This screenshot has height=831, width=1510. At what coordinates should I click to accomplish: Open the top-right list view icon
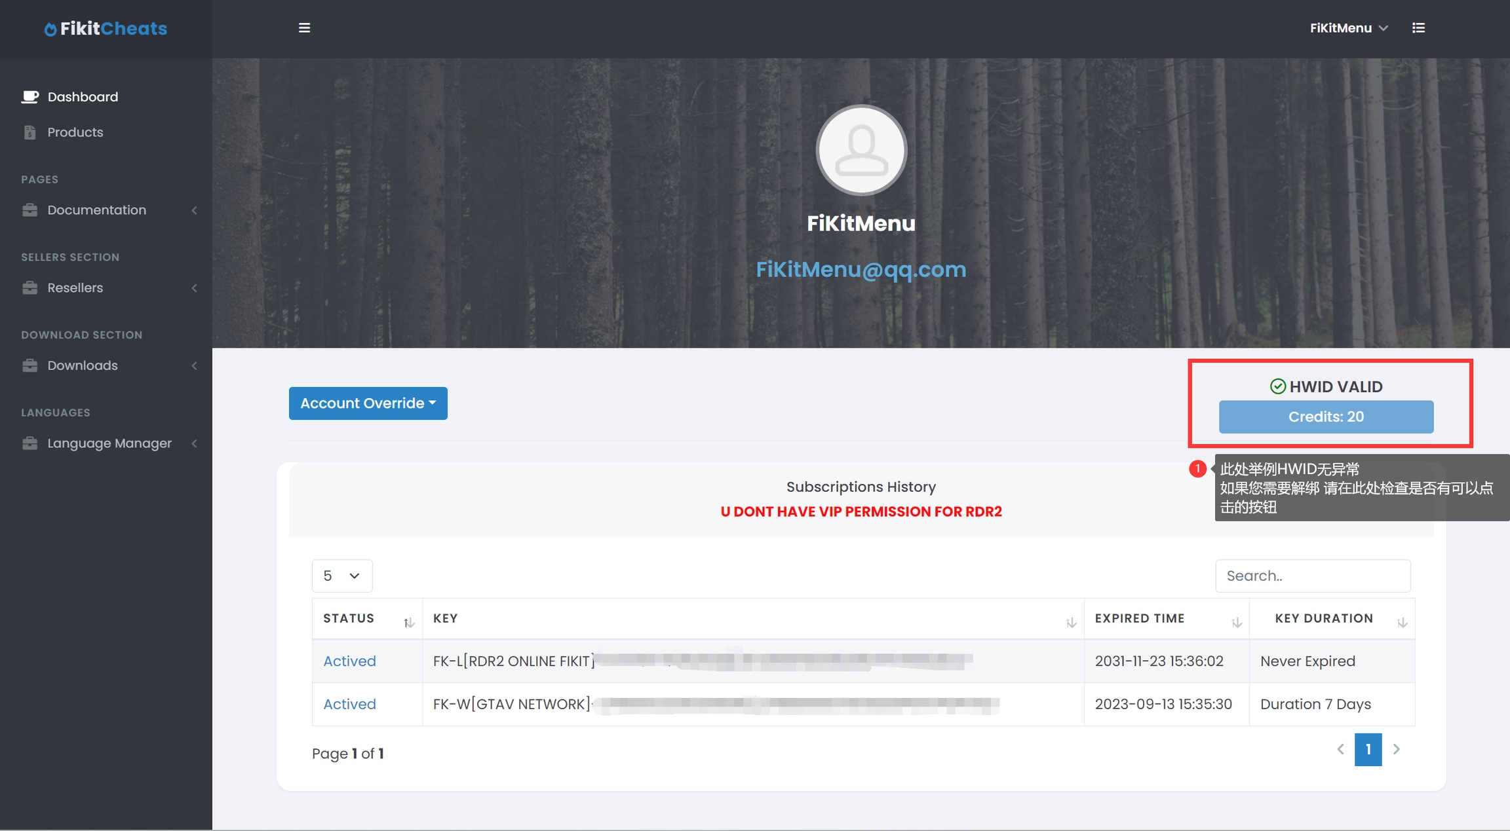click(x=1418, y=28)
